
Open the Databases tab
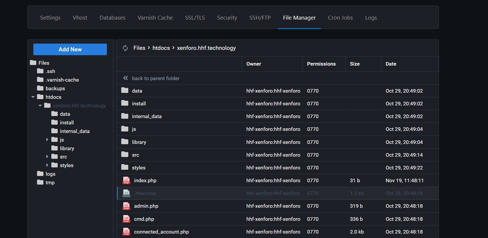(x=113, y=18)
